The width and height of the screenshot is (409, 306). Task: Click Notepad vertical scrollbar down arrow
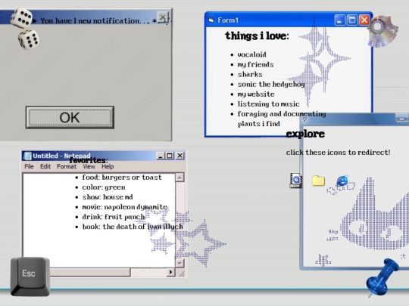pos(180,263)
